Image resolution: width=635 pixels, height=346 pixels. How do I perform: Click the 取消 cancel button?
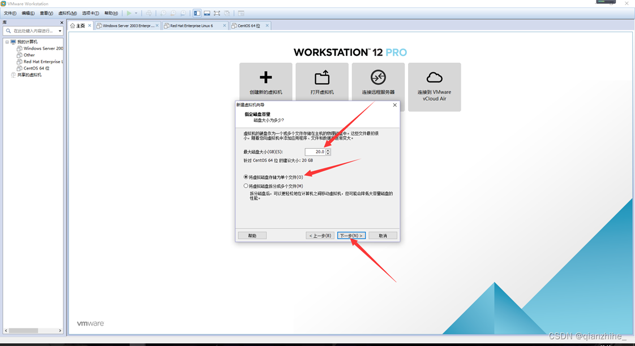coord(383,236)
